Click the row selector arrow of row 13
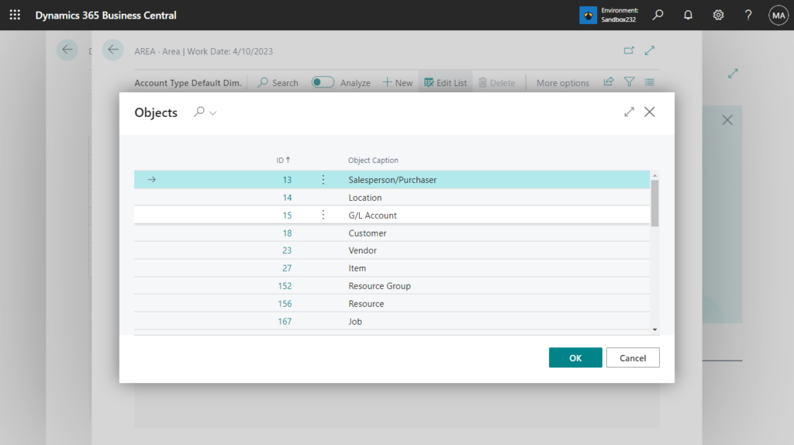 tap(151, 180)
